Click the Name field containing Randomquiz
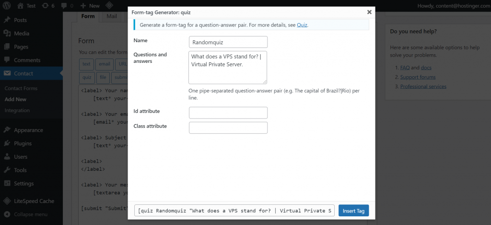 coord(228,42)
